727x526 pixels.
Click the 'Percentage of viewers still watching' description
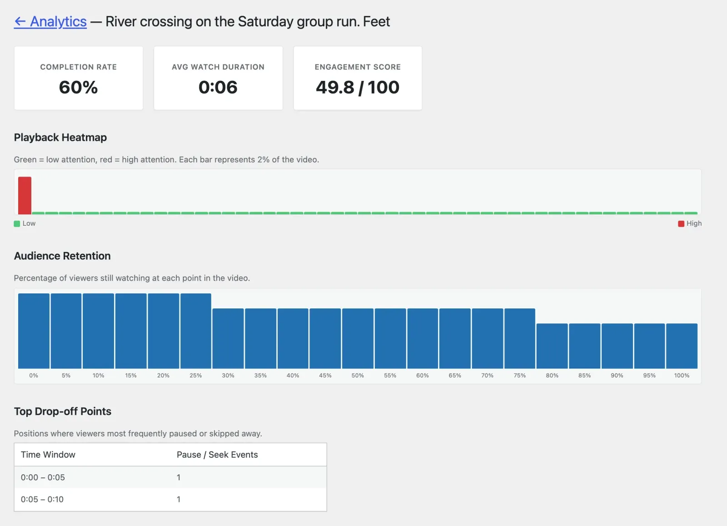pyautogui.click(x=132, y=278)
